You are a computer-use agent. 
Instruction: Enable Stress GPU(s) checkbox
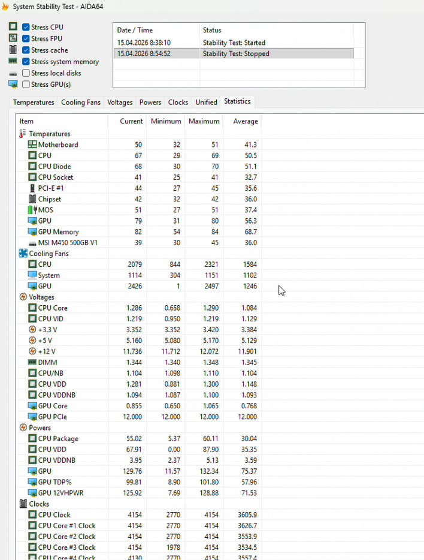[26, 85]
